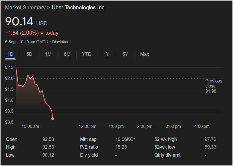Click the Mkt cap value 19.06KCr

point(125,139)
